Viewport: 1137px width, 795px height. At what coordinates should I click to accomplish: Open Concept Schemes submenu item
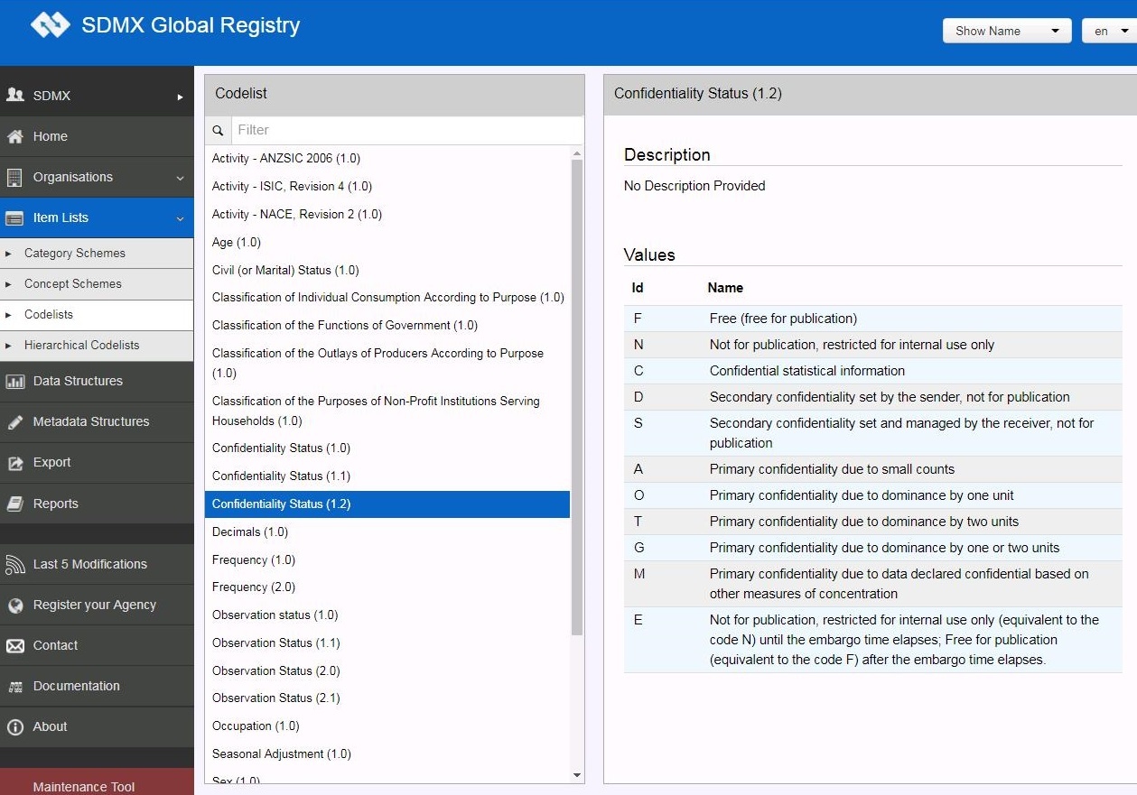coord(73,284)
